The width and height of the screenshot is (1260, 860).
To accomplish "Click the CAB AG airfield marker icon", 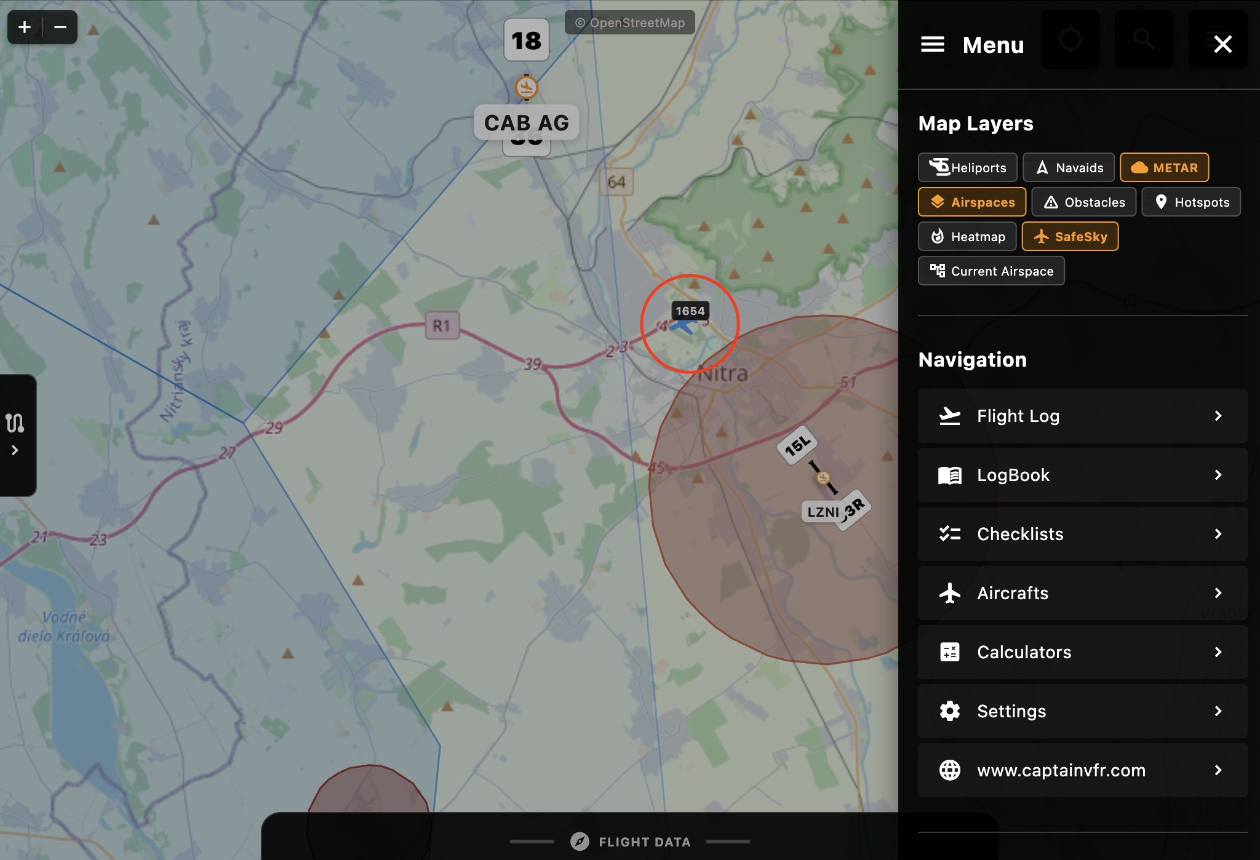I will click(x=526, y=87).
